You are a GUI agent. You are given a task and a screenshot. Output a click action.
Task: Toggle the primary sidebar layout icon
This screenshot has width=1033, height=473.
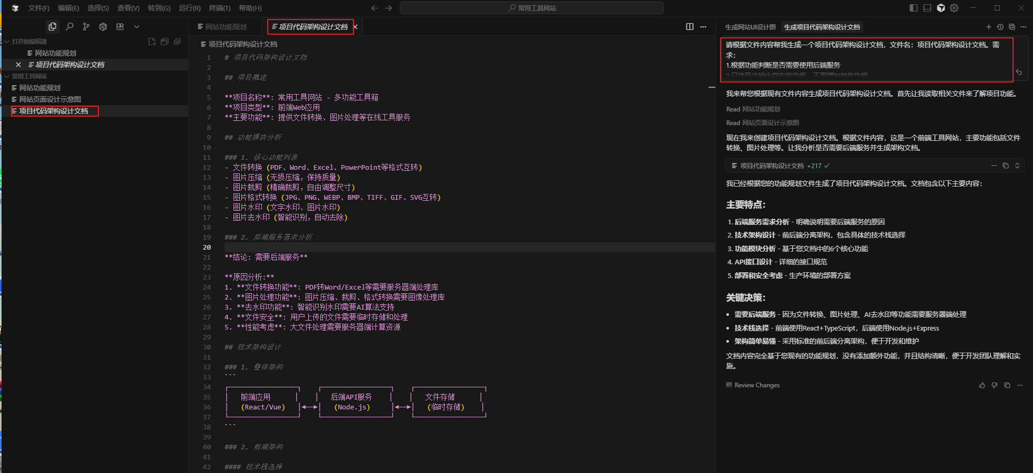pos(914,8)
